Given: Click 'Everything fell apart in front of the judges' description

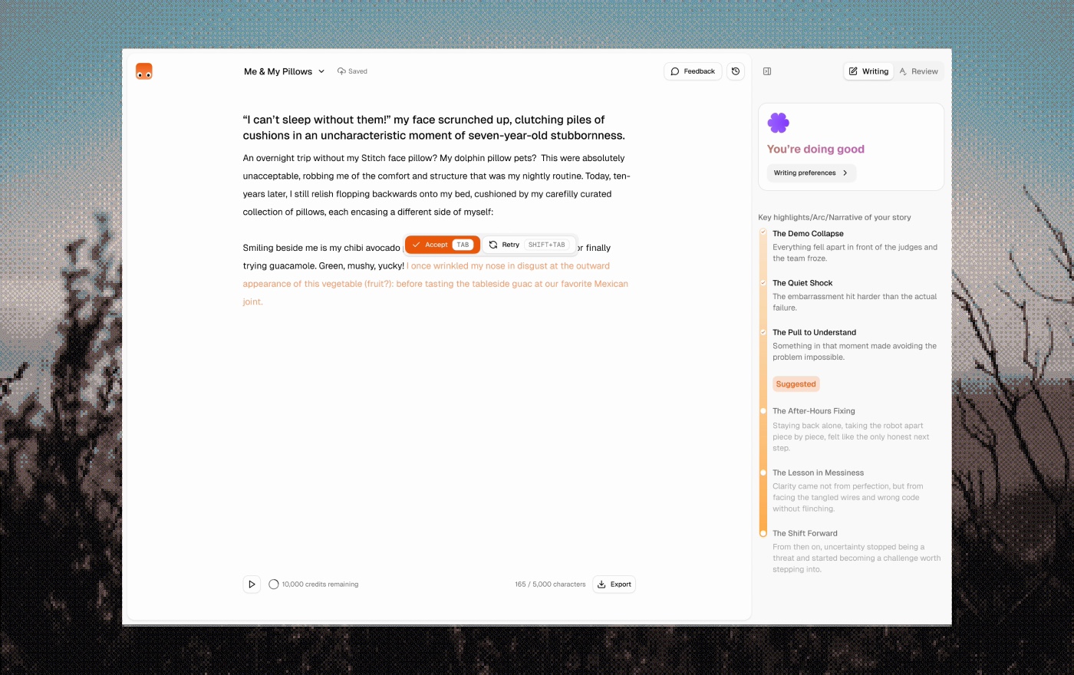Looking at the screenshot, I should (855, 253).
